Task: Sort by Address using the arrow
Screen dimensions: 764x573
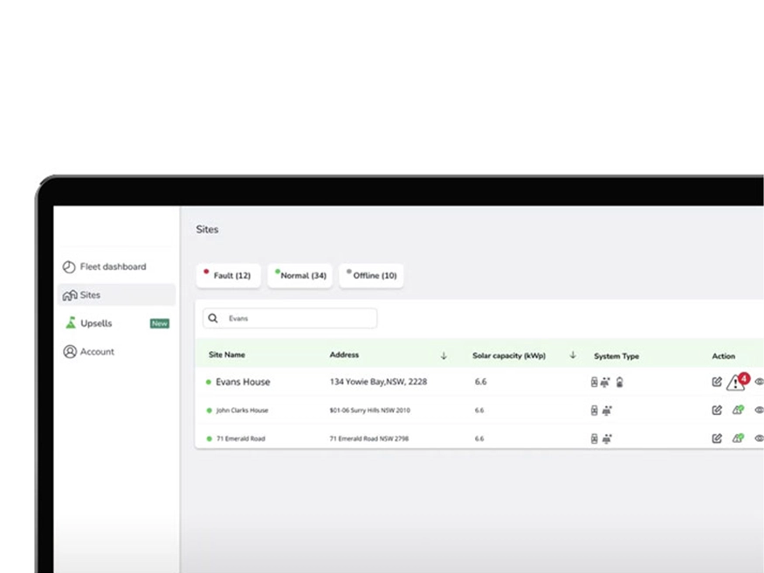Action: click(x=444, y=356)
